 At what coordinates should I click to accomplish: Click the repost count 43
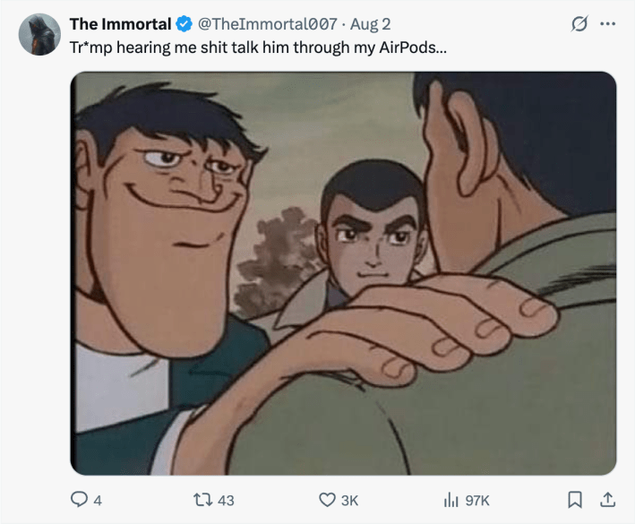click(x=226, y=501)
